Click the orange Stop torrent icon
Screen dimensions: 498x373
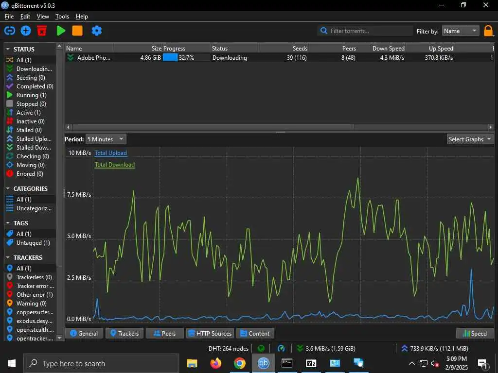click(x=77, y=31)
